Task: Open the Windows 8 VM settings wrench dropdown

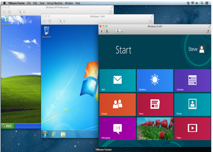Action: 119,31
